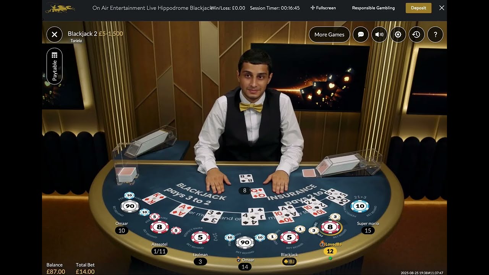Click the Balance amount £87.00

55,272
